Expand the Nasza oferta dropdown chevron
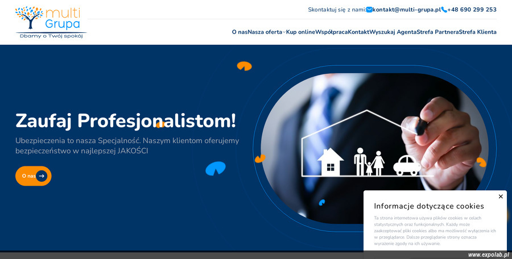The image size is (512, 259). pos(284,32)
